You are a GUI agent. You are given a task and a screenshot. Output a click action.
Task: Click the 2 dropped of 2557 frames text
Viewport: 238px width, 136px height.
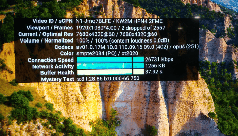pyautogui.click(x=143, y=28)
